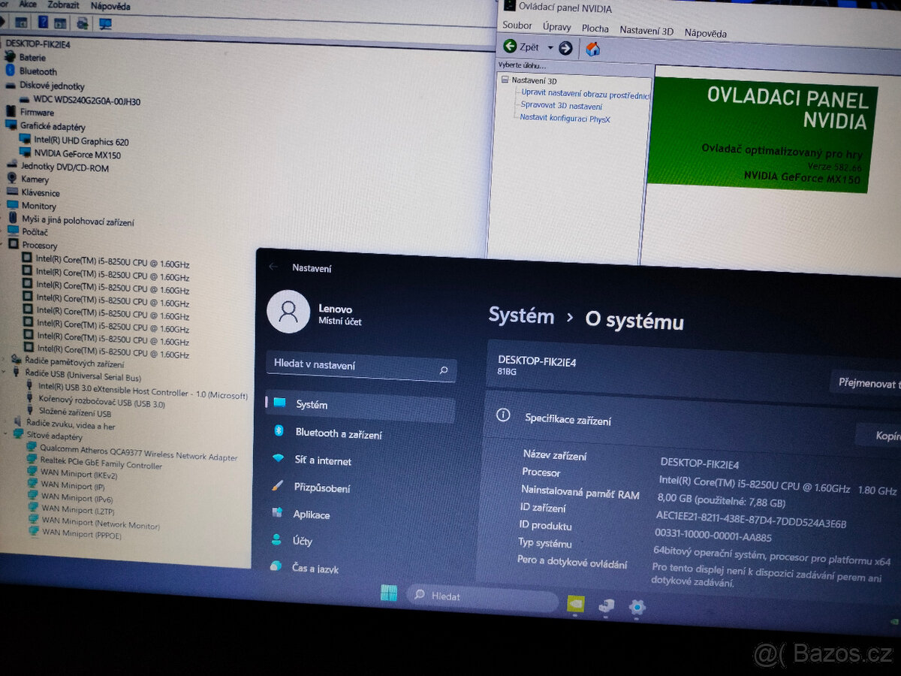Open the Windows Start button
901x676 pixels.
point(389,593)
